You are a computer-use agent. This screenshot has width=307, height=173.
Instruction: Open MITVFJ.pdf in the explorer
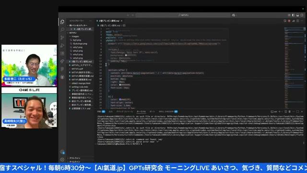click(x=77, y=69)
